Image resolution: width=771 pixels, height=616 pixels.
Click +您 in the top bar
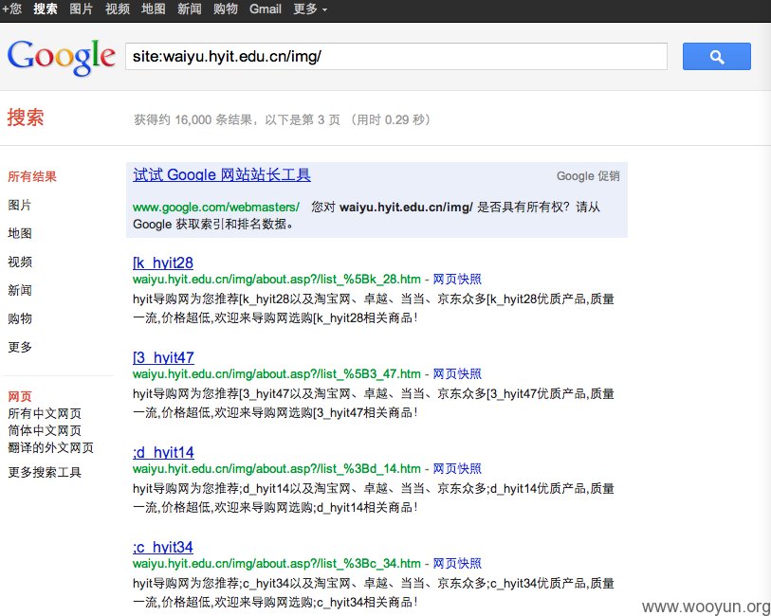(x=11, y=9)
